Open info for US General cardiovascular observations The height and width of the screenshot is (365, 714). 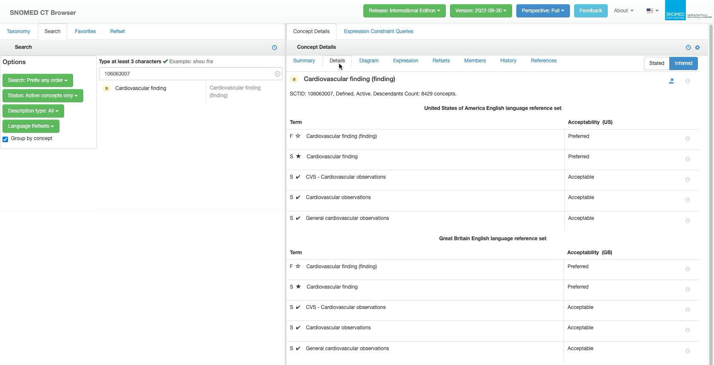coord(688,221)
